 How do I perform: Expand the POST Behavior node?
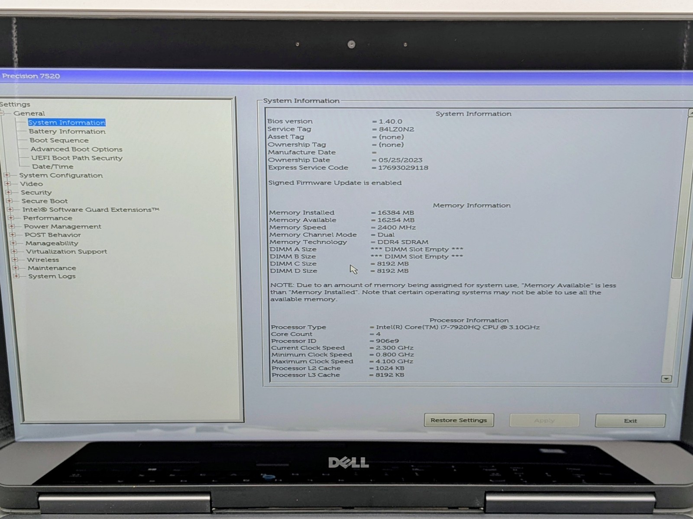(13, 235)
